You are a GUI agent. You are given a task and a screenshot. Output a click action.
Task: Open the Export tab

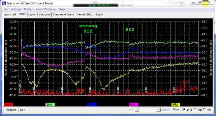(x=99, y=14)
